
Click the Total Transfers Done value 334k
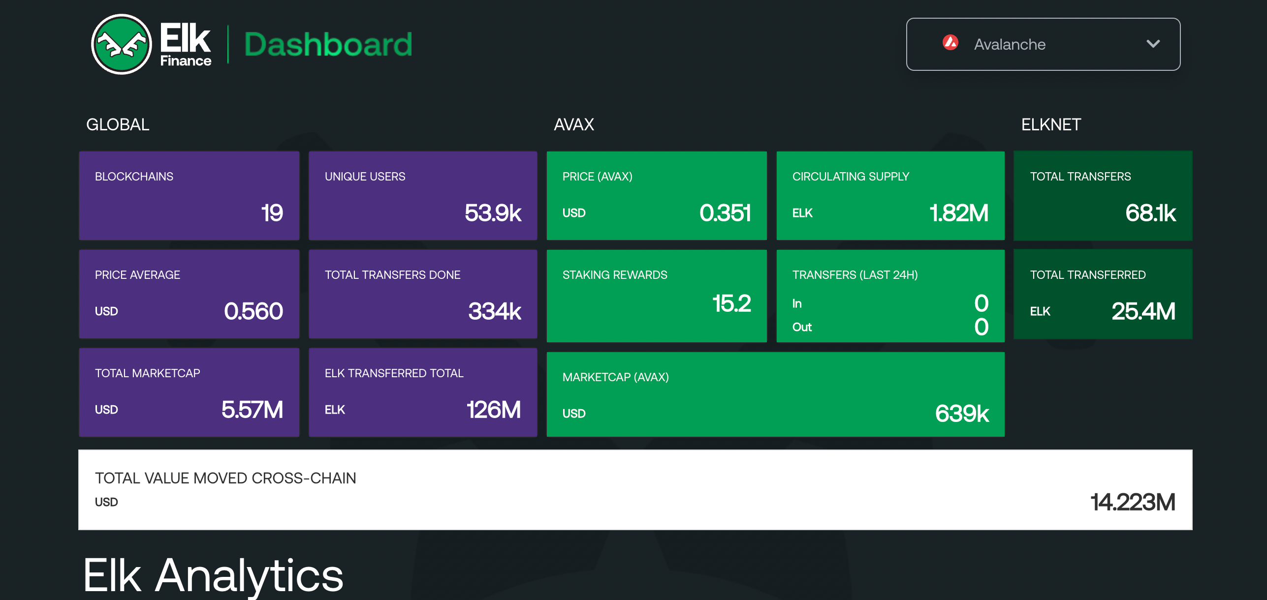(494, 311)
